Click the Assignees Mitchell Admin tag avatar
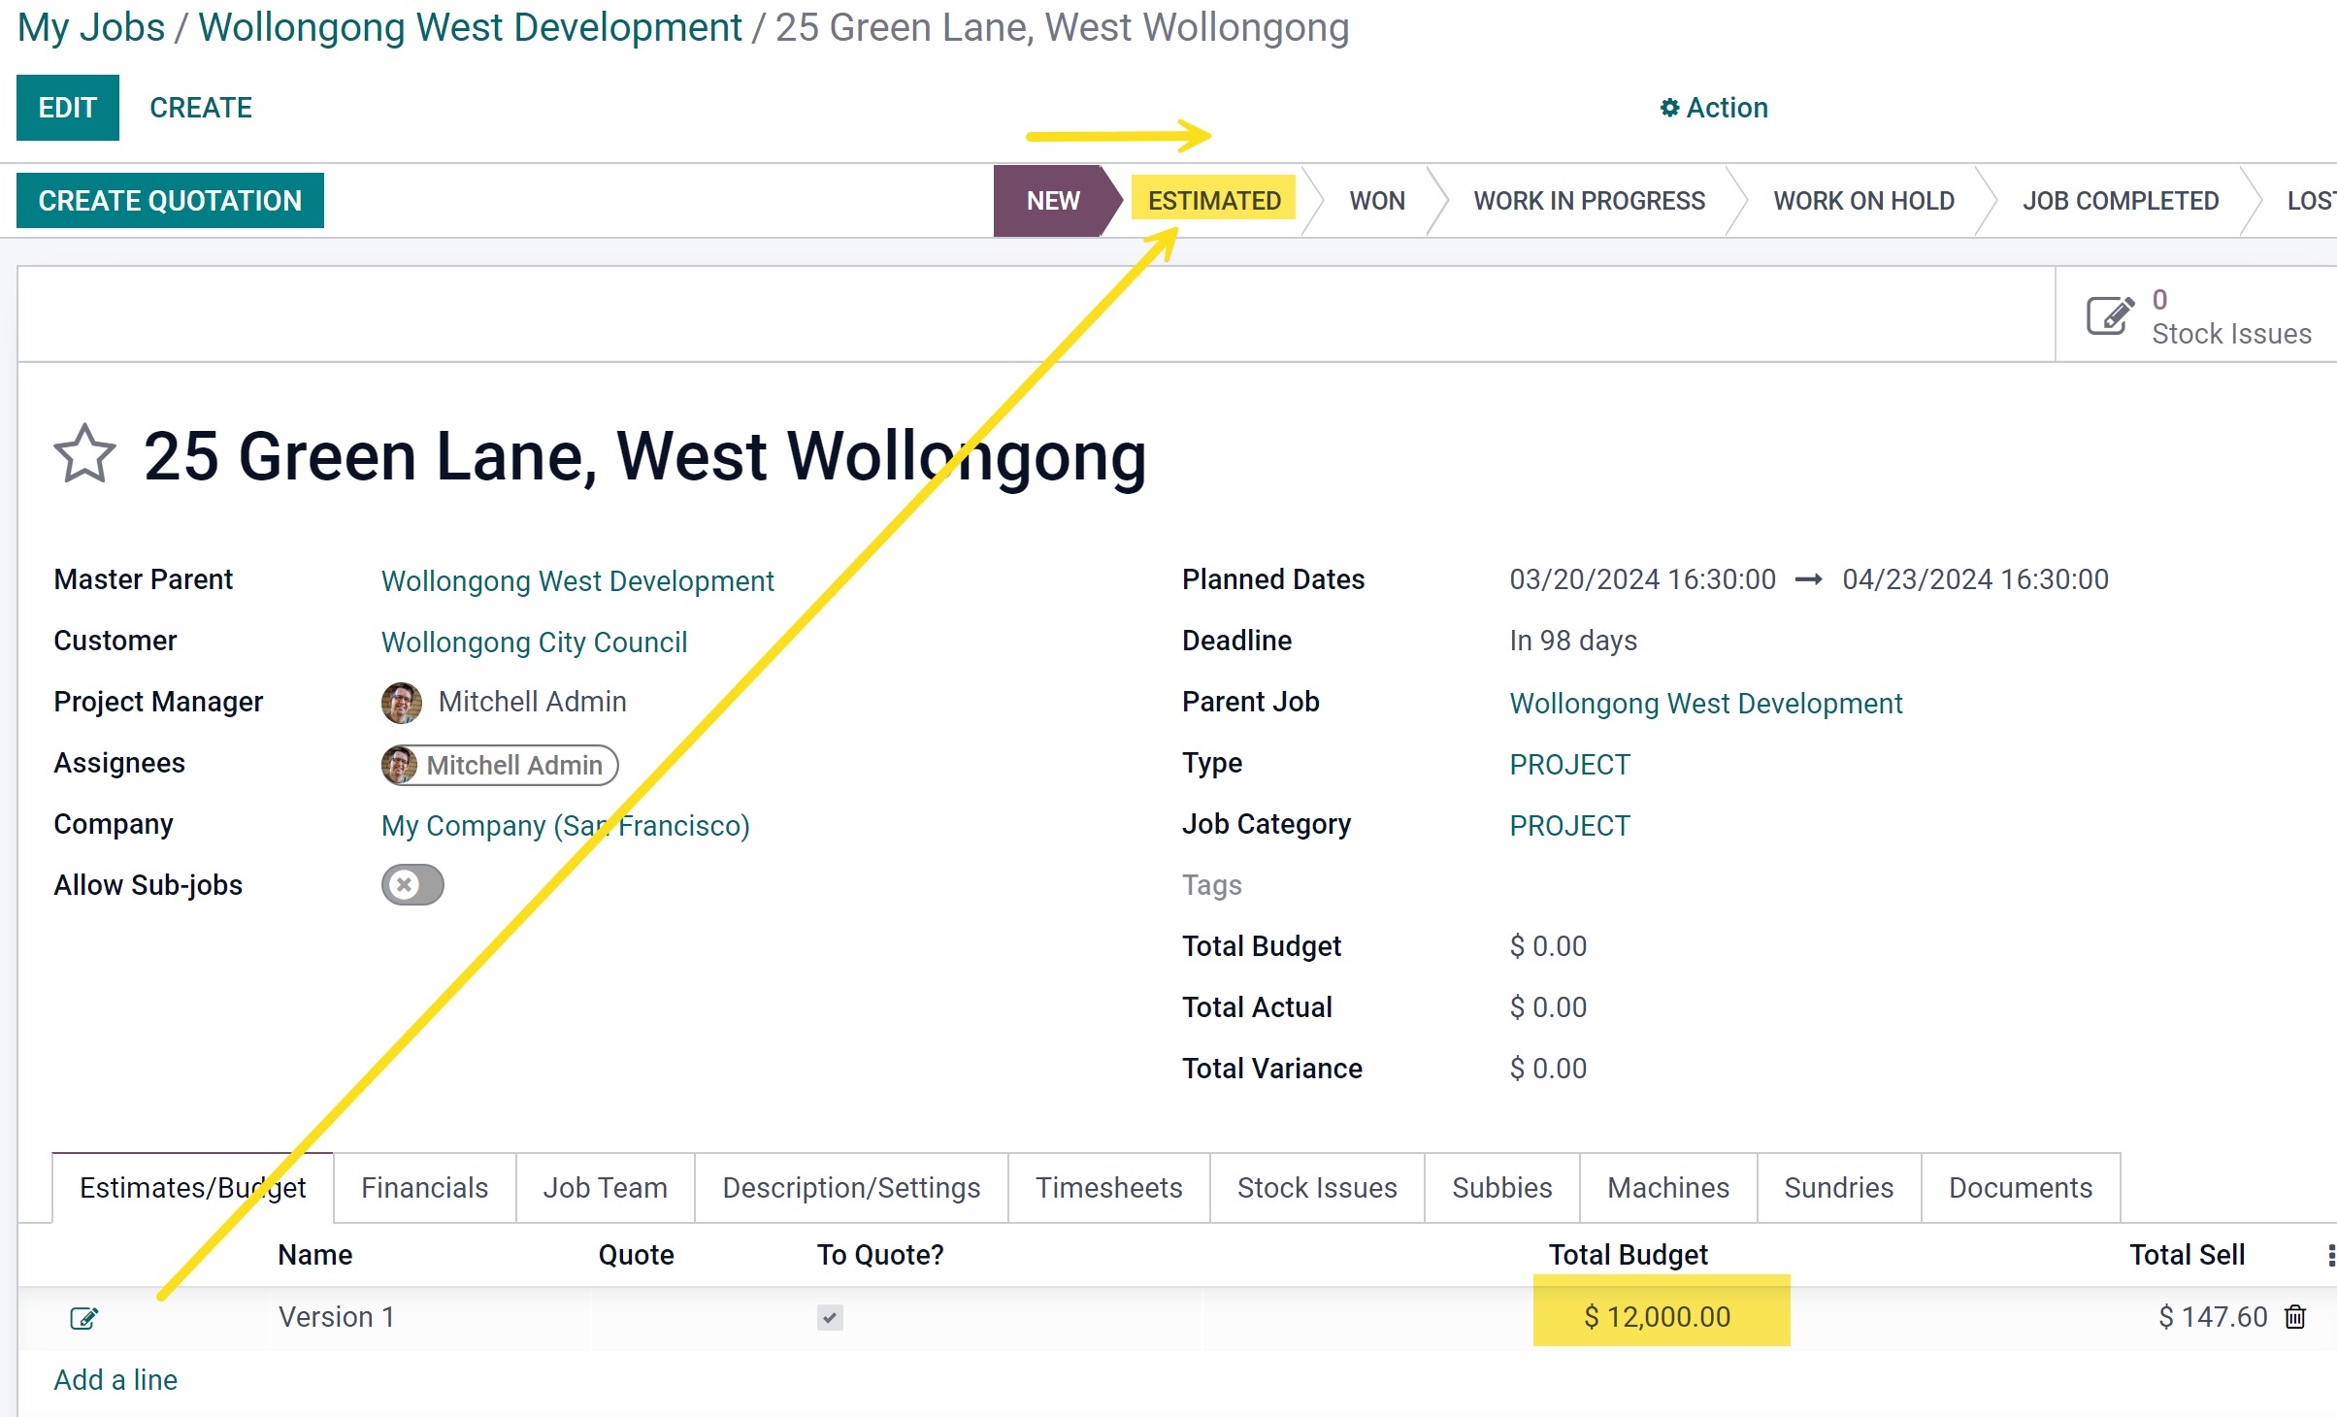 click(400, 765)
